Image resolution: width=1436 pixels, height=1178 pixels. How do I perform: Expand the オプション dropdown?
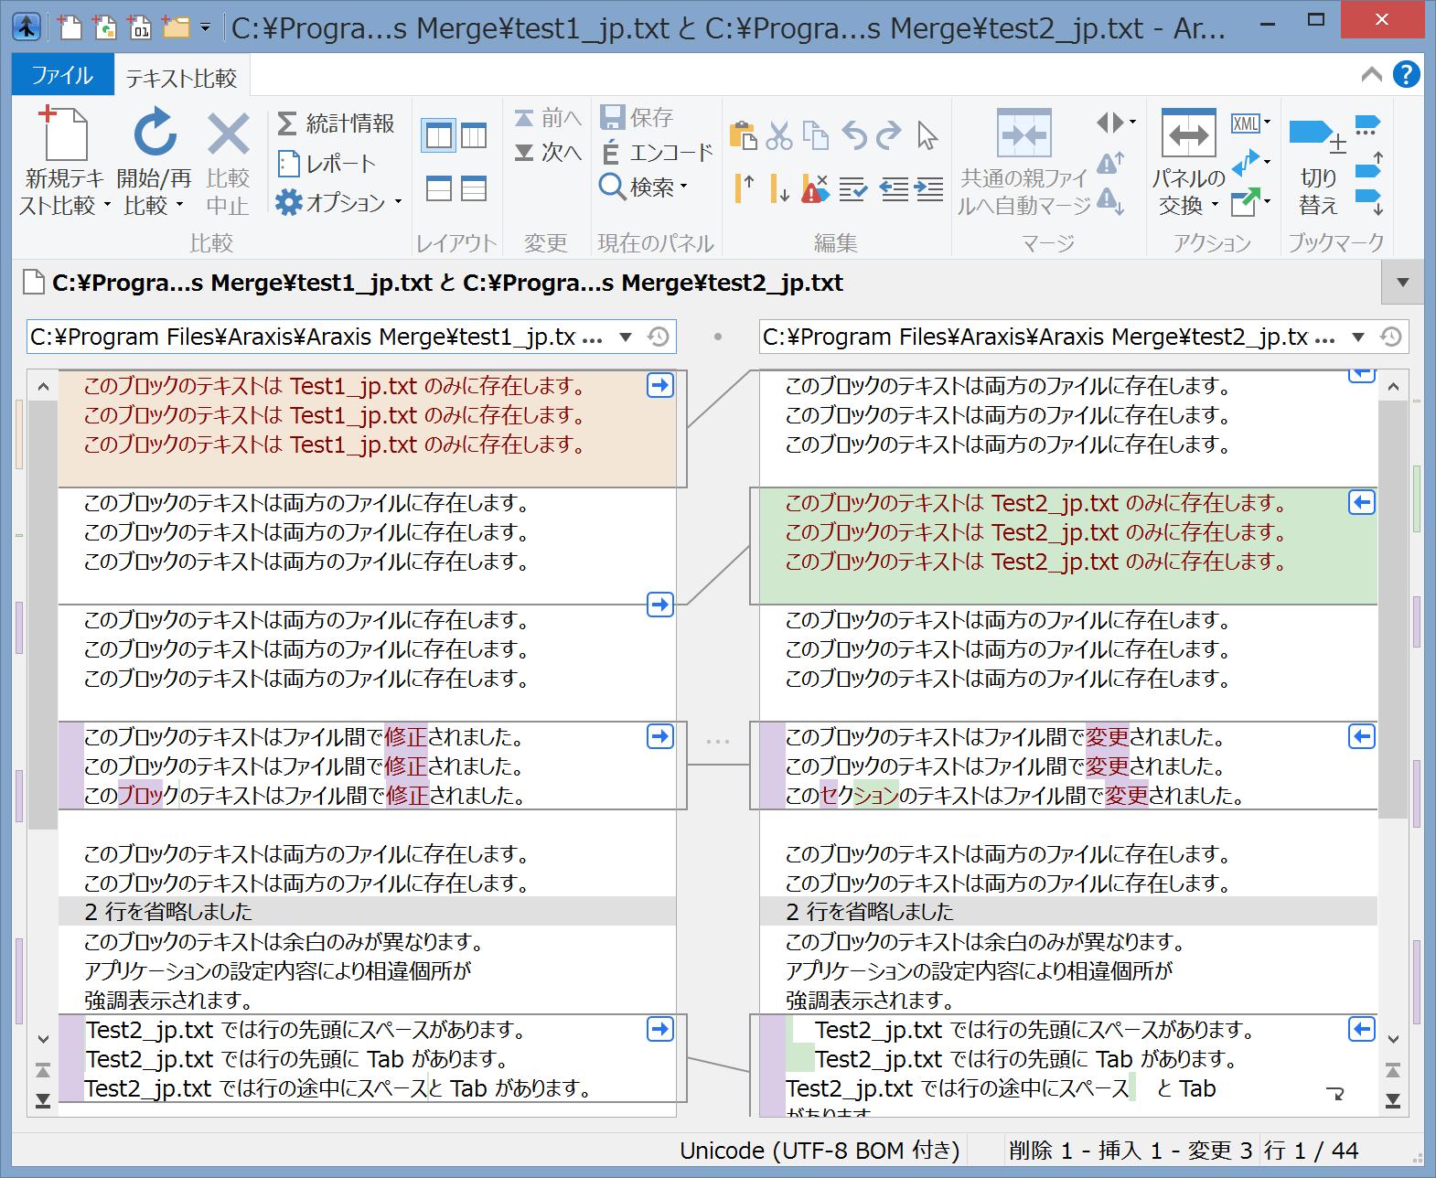pyautogui.click(x=399, y=202)
